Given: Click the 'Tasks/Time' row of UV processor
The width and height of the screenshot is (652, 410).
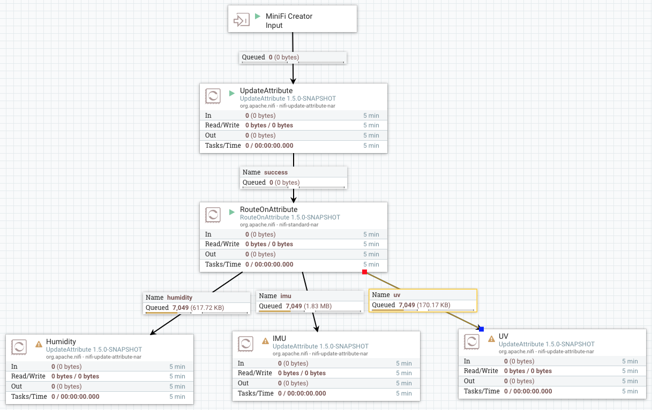Looking at the screenshot, I should coord(552,391).
